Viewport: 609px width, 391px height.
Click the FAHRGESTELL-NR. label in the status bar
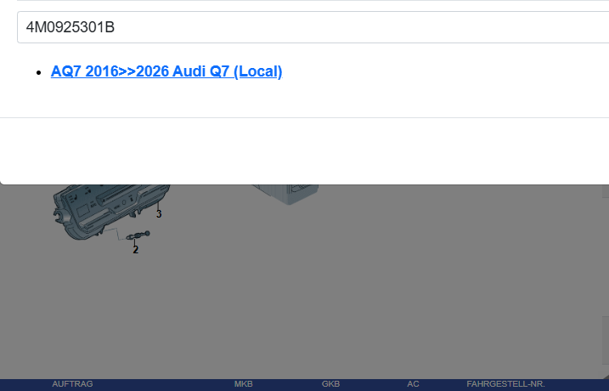pos(505,384)
